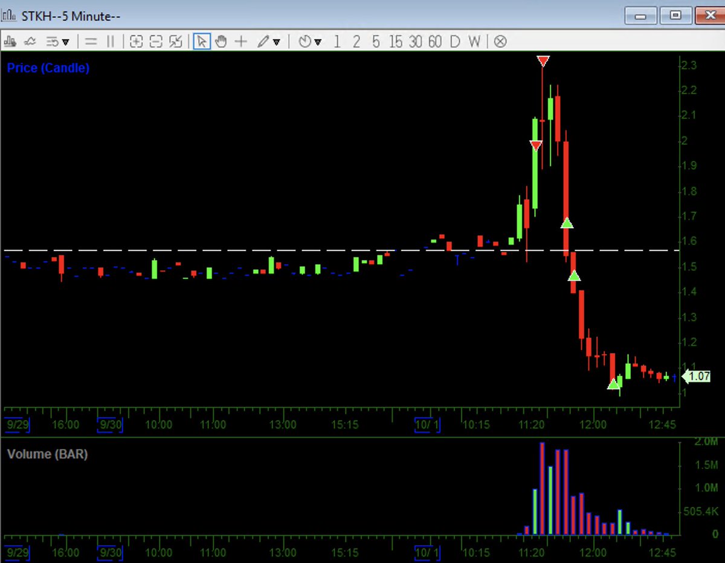This screenshot has width=725, height=563.
Task: Select the pencil drawing tool
Action: 263,42
